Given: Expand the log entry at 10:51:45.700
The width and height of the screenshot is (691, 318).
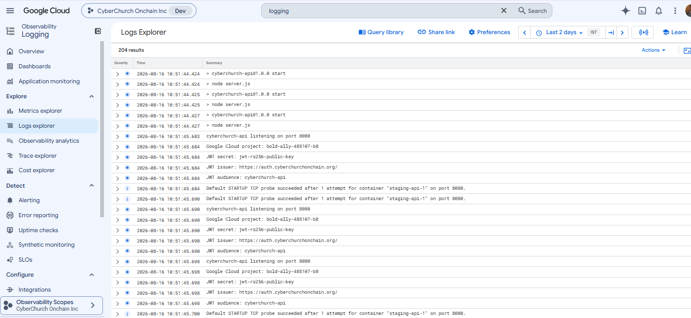Looking at the screenshot, I should coord(117,314).
